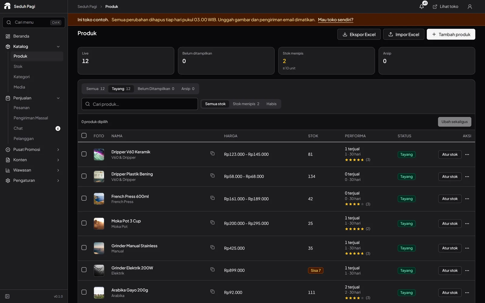The width and height of the screenshot is (485, 303).
Task: Filter by Habis stock
Action: point(271,104)
